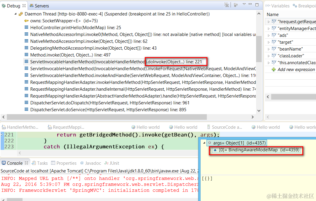This screenshot has height=201, width=316.
Task: Collapse the Daemon Thread tree node
Action: (x=15, y=14)
